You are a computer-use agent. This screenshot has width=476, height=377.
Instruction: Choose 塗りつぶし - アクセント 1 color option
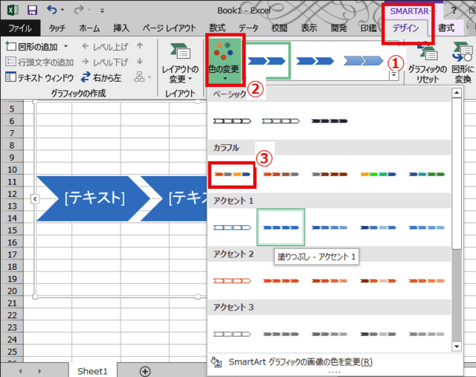280,228
